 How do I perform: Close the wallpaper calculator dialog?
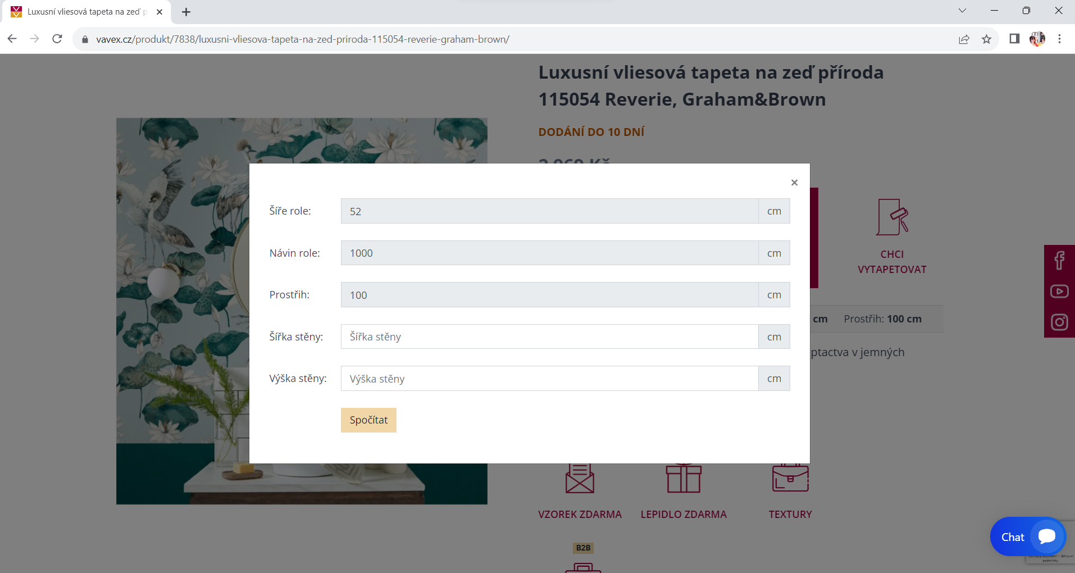pyautogui.click(x=794, y=183)
